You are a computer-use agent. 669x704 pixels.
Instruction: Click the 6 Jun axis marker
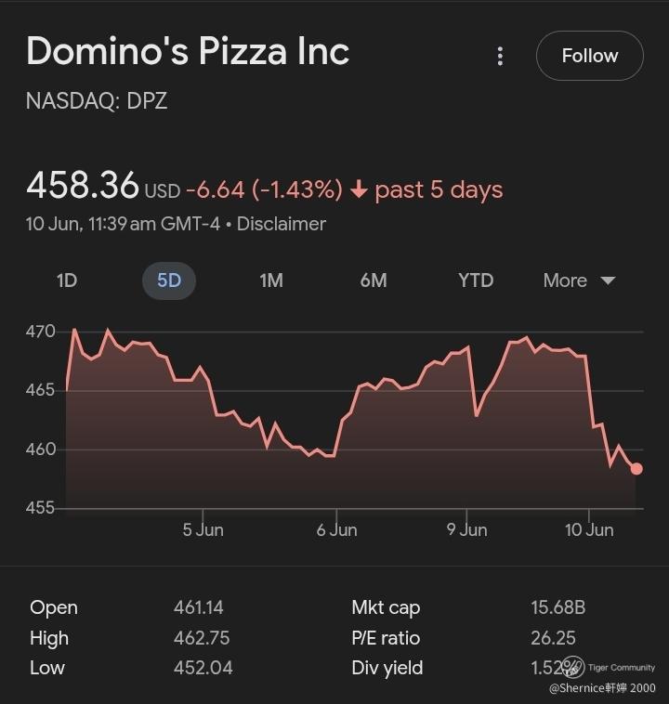[x=336, y=529]
